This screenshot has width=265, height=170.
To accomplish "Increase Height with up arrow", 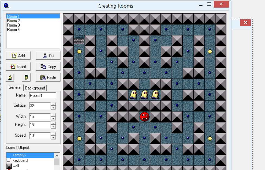I will click(53, 123).
